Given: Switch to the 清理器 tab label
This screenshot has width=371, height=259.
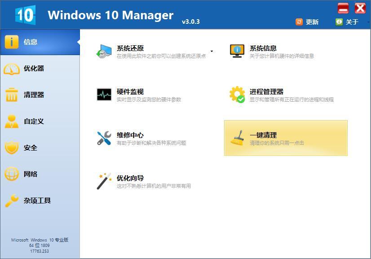Looking at the screenshot, I should tap(34, 95).
